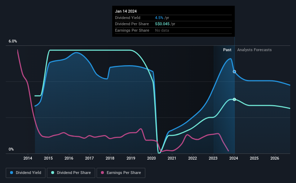Click the 0% y-axis label
This screenshot has width=296, height=183.
click(11, 149)
